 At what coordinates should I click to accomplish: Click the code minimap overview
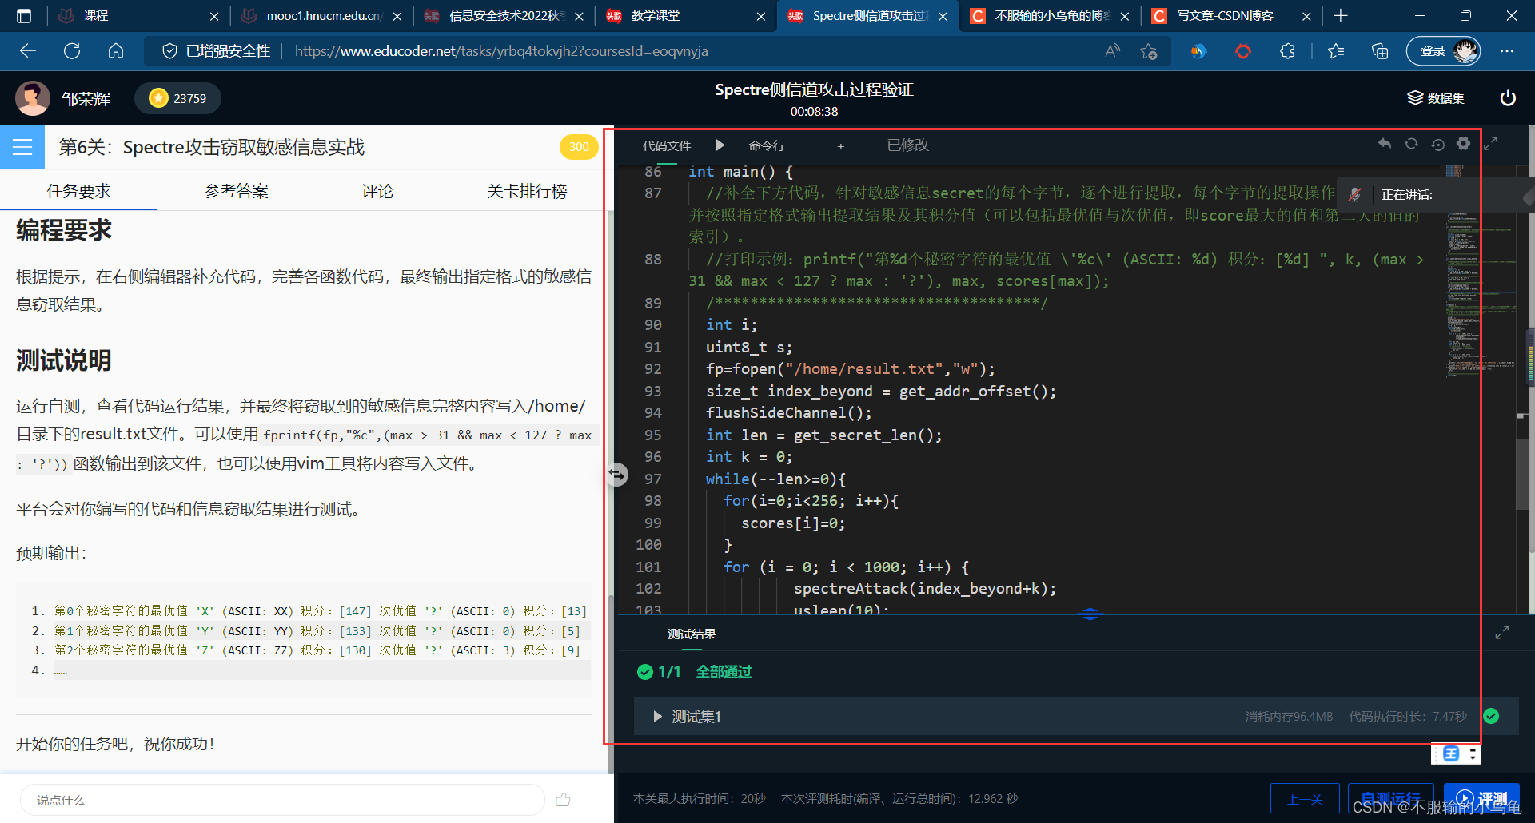pyautogui.click(x=1479, y=272)
